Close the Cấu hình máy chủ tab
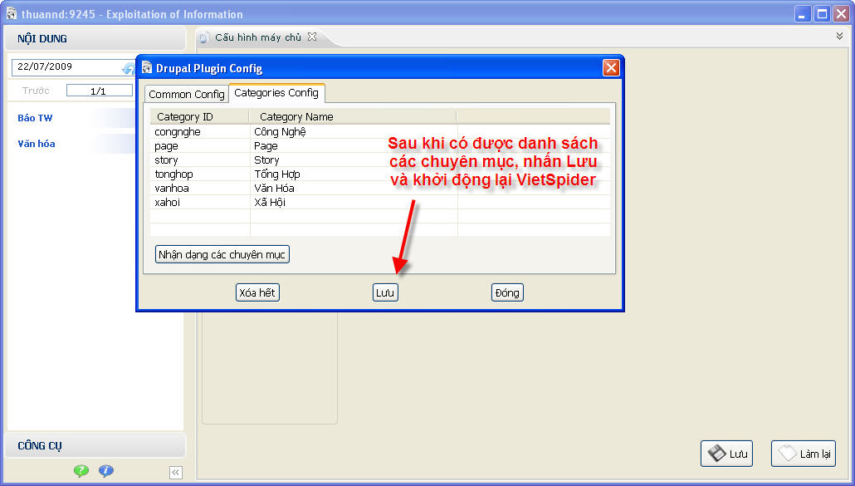This screenshot has height=486, width=855. pyautogui.click(x=312, y=37)
